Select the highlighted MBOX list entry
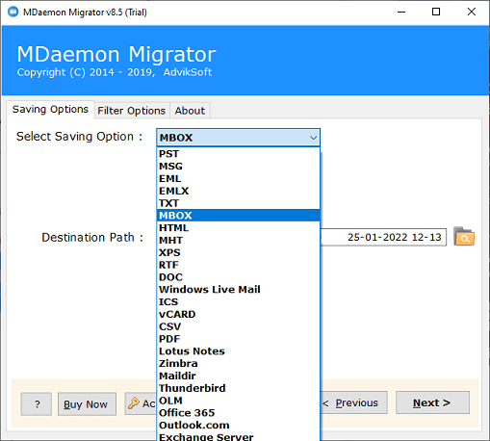The width and height of the screenshot is (490, 441). (238, 216)
